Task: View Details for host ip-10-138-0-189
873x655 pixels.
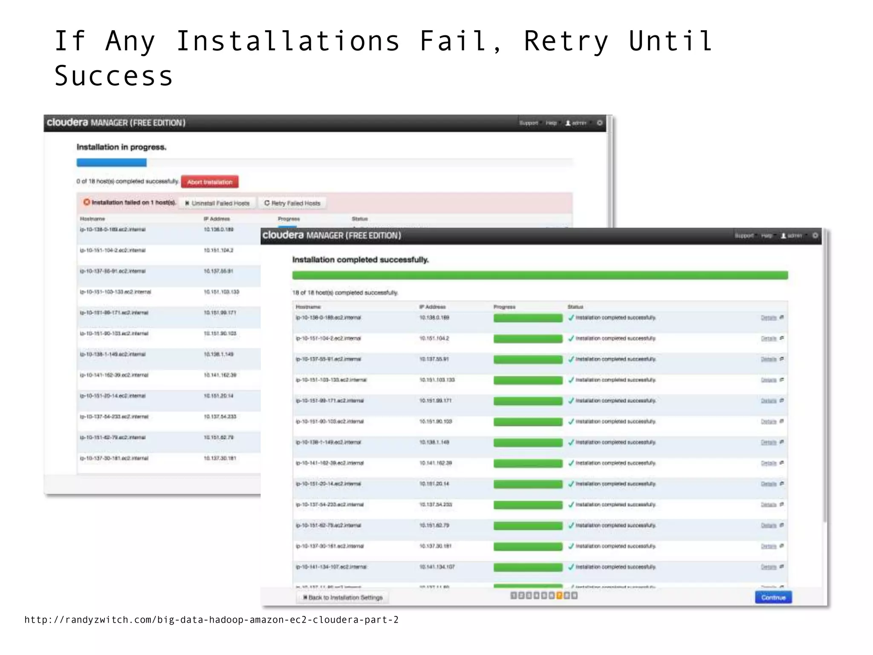Action: [769, 318]
